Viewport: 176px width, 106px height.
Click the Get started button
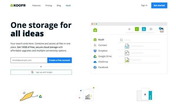tap(159, 5)
